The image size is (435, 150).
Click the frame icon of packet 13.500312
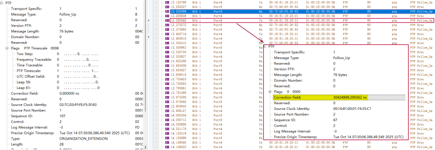click(x=167, y=43)
